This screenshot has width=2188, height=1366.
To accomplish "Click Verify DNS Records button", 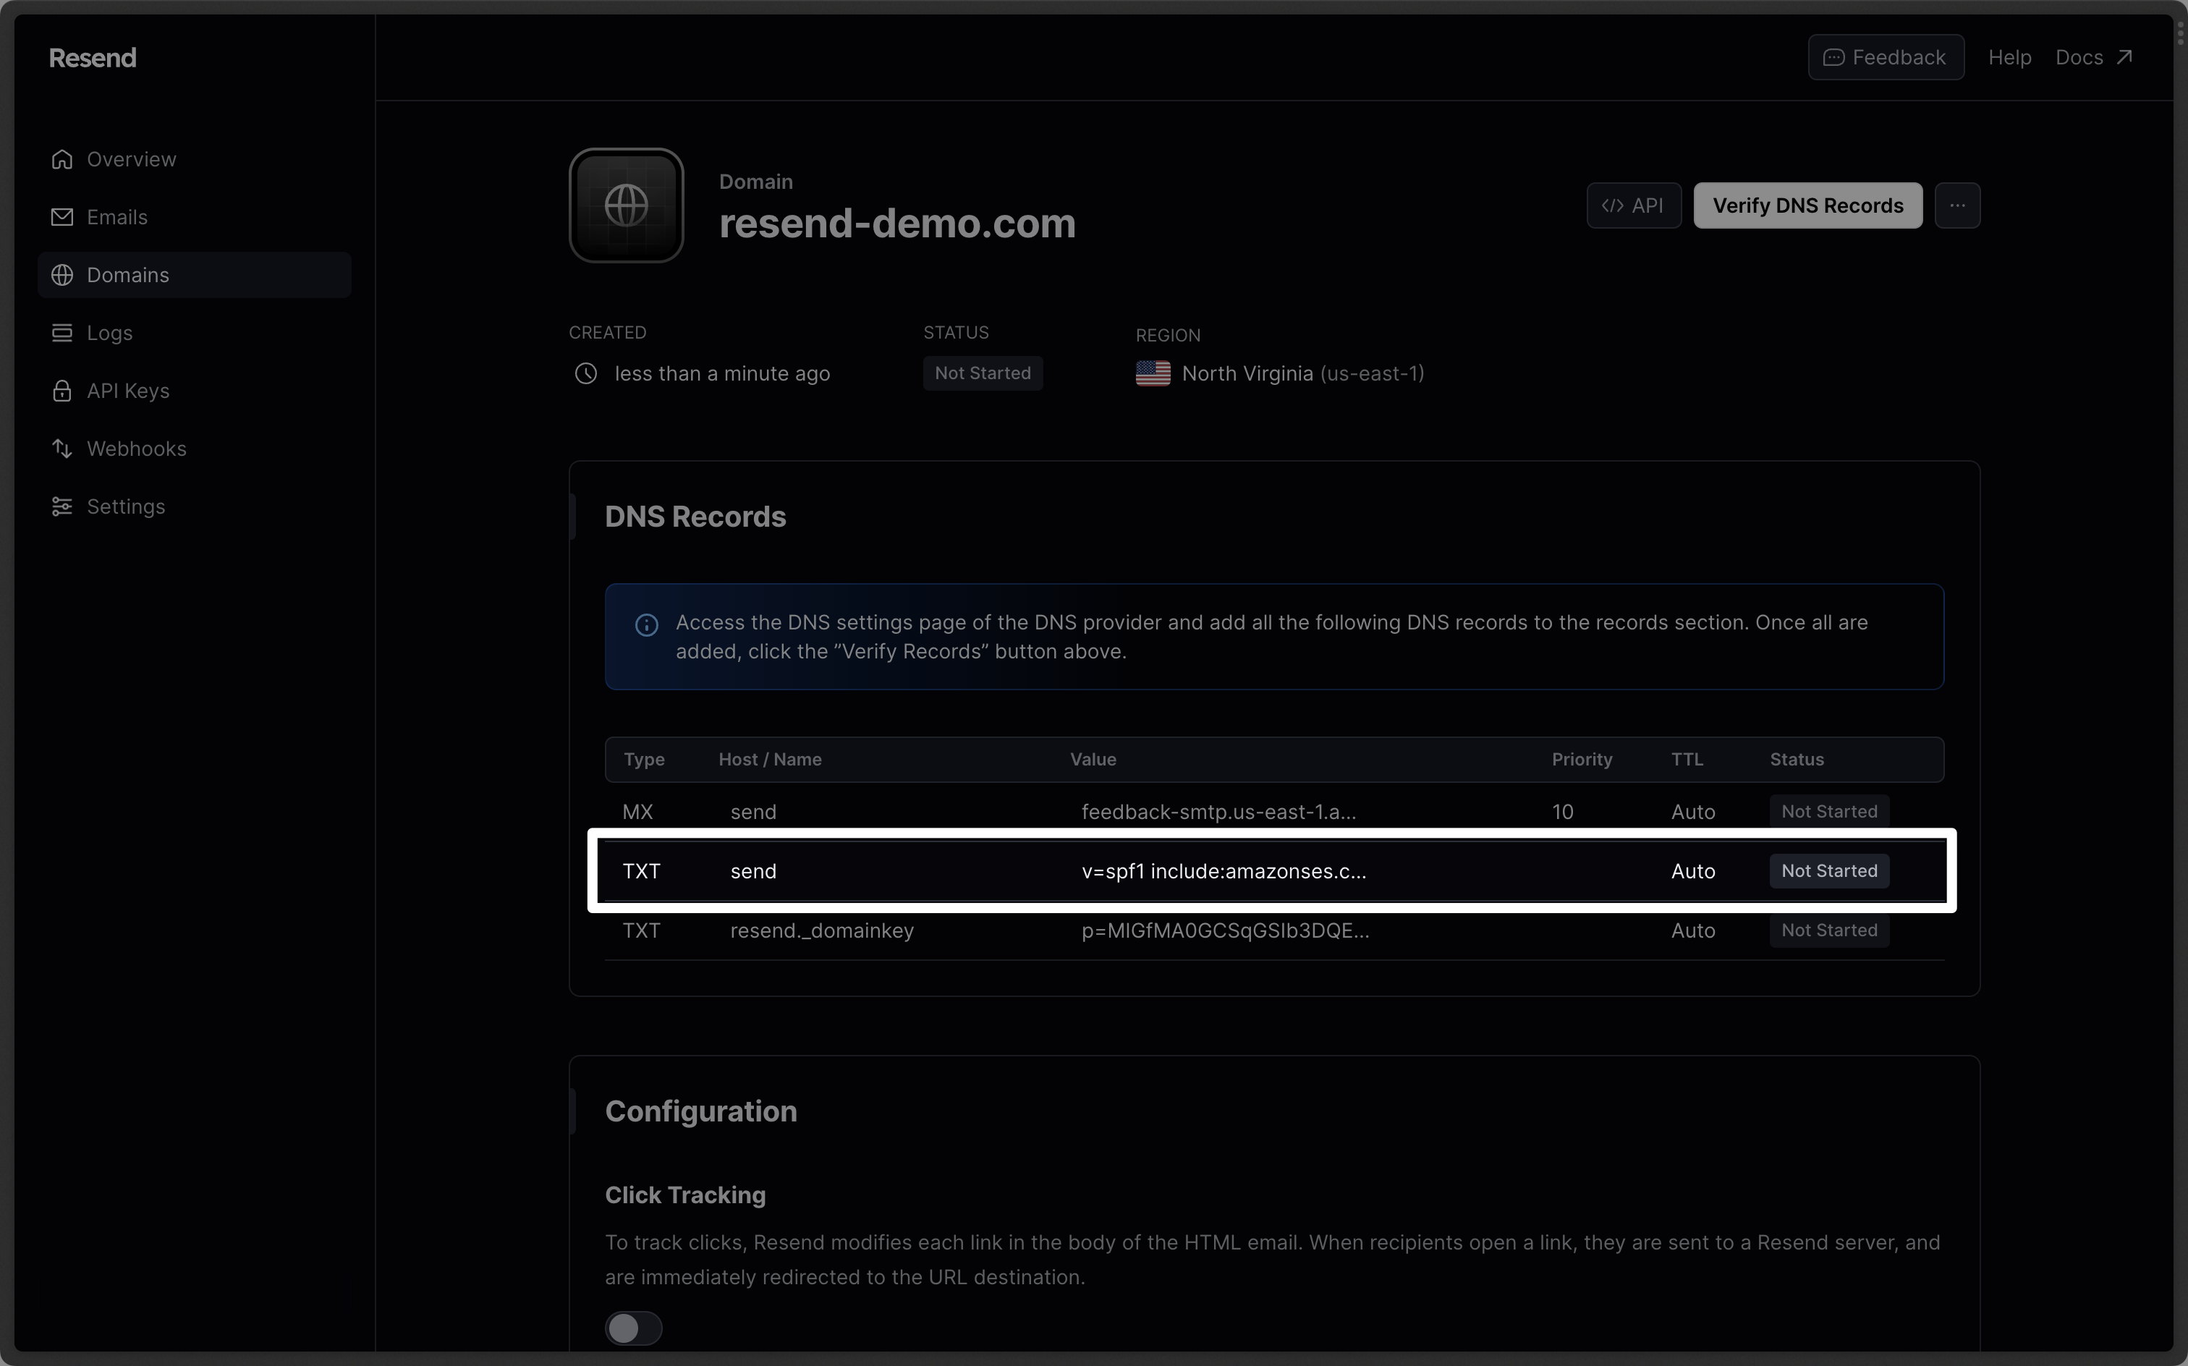I will (x=1807, y=205).
